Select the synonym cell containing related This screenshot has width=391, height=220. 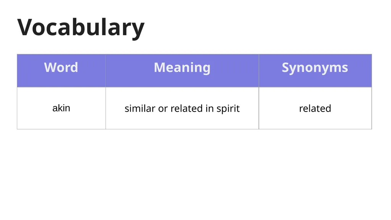(x=315, y=108)
